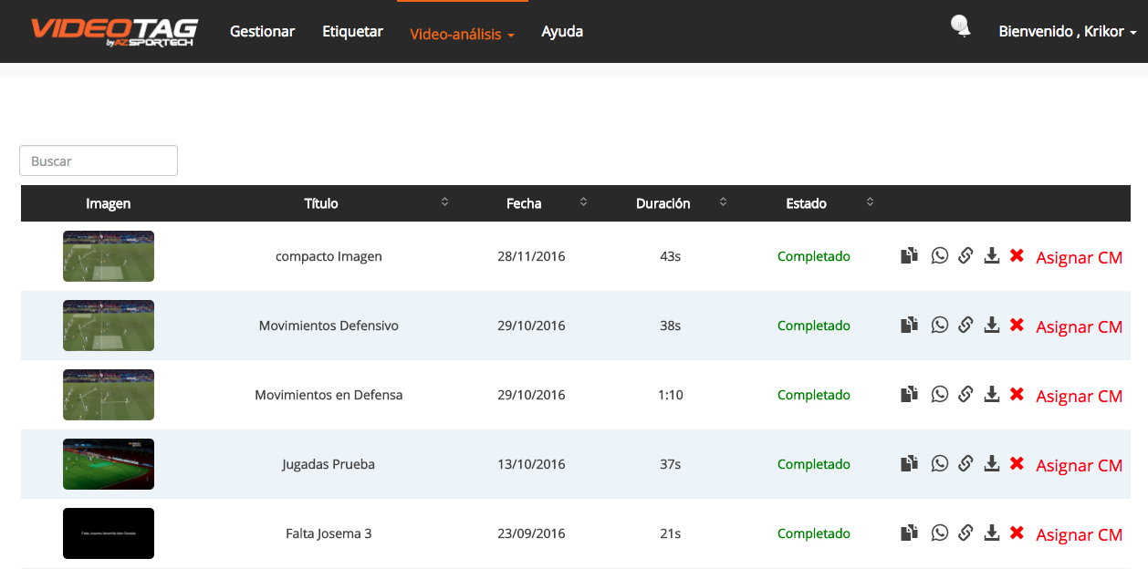Click Asignar CM for compacto Imagen
This screenshot has height=569, width=1148.
tap(1079, 258)
